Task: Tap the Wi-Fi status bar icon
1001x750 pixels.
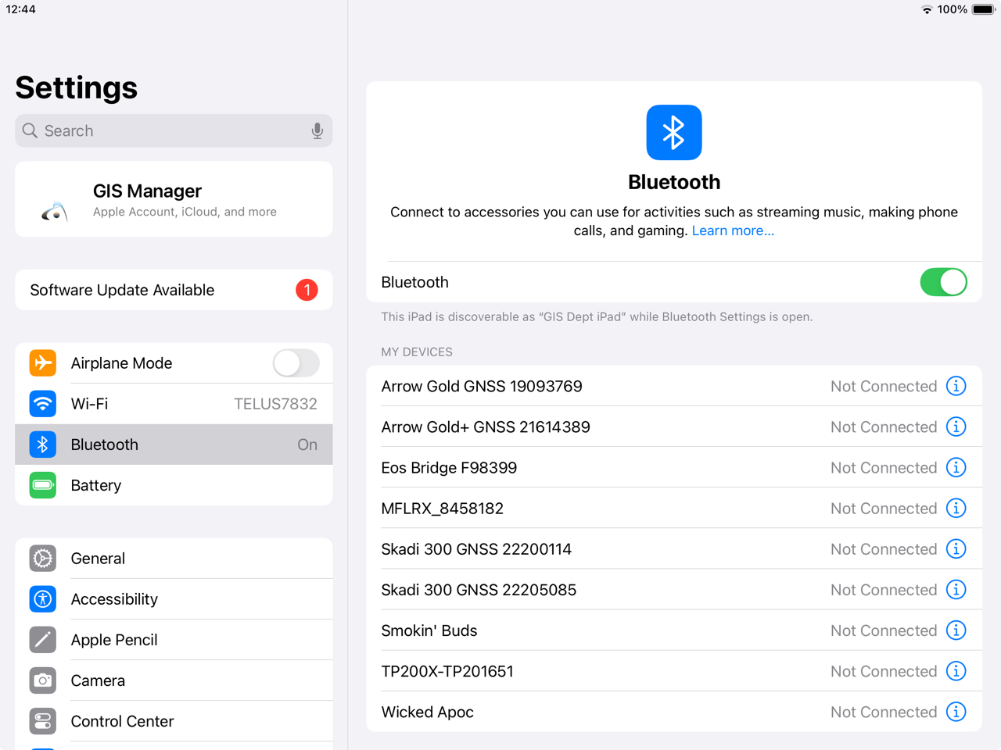Action: point(927,9)
